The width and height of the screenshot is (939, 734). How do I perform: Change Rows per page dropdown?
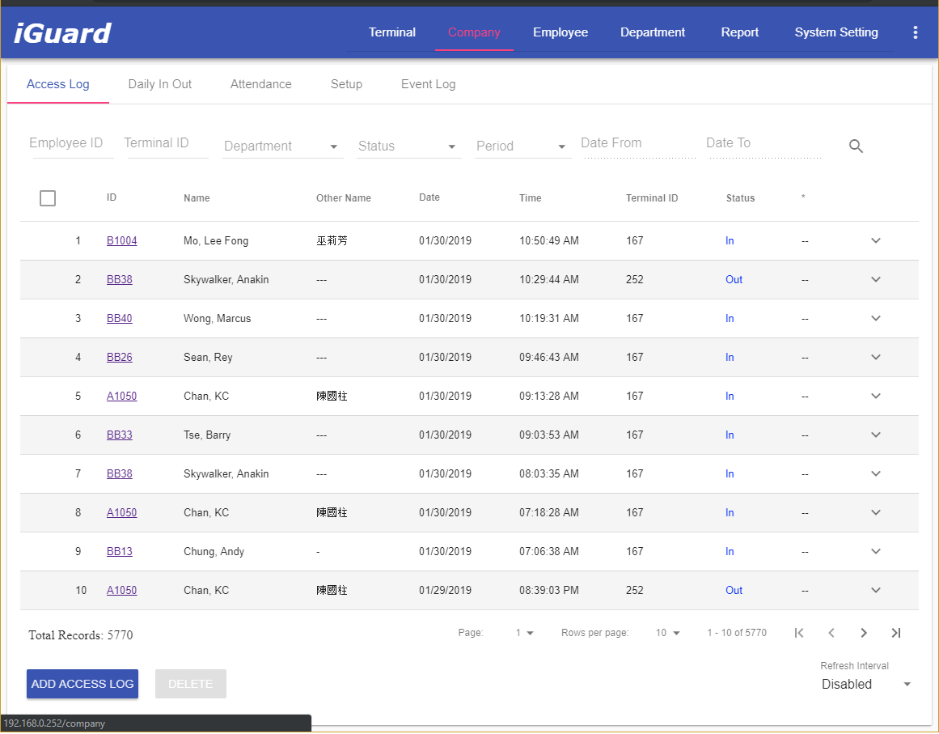(x=668, y=633)
